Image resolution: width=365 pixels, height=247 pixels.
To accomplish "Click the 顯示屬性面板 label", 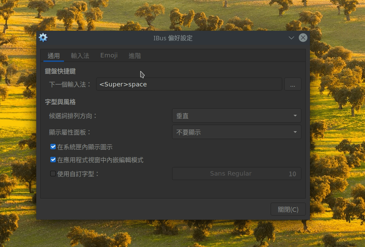I will 70,132.
